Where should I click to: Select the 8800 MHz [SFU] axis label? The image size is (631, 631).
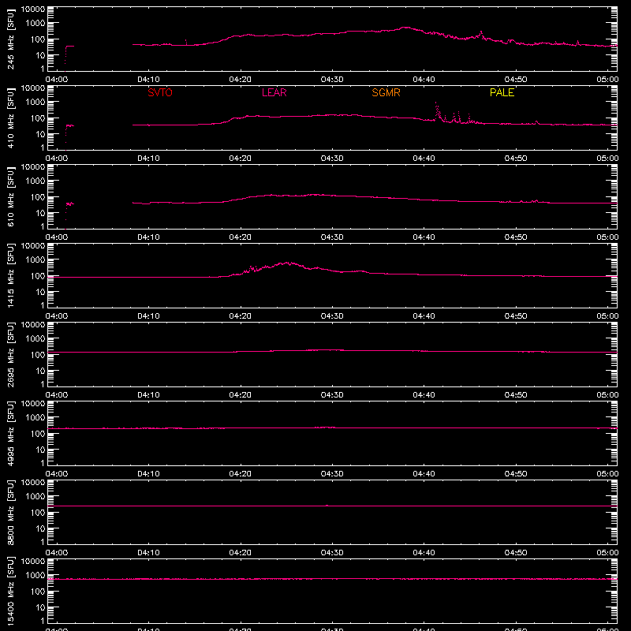(x=10, y=513)
